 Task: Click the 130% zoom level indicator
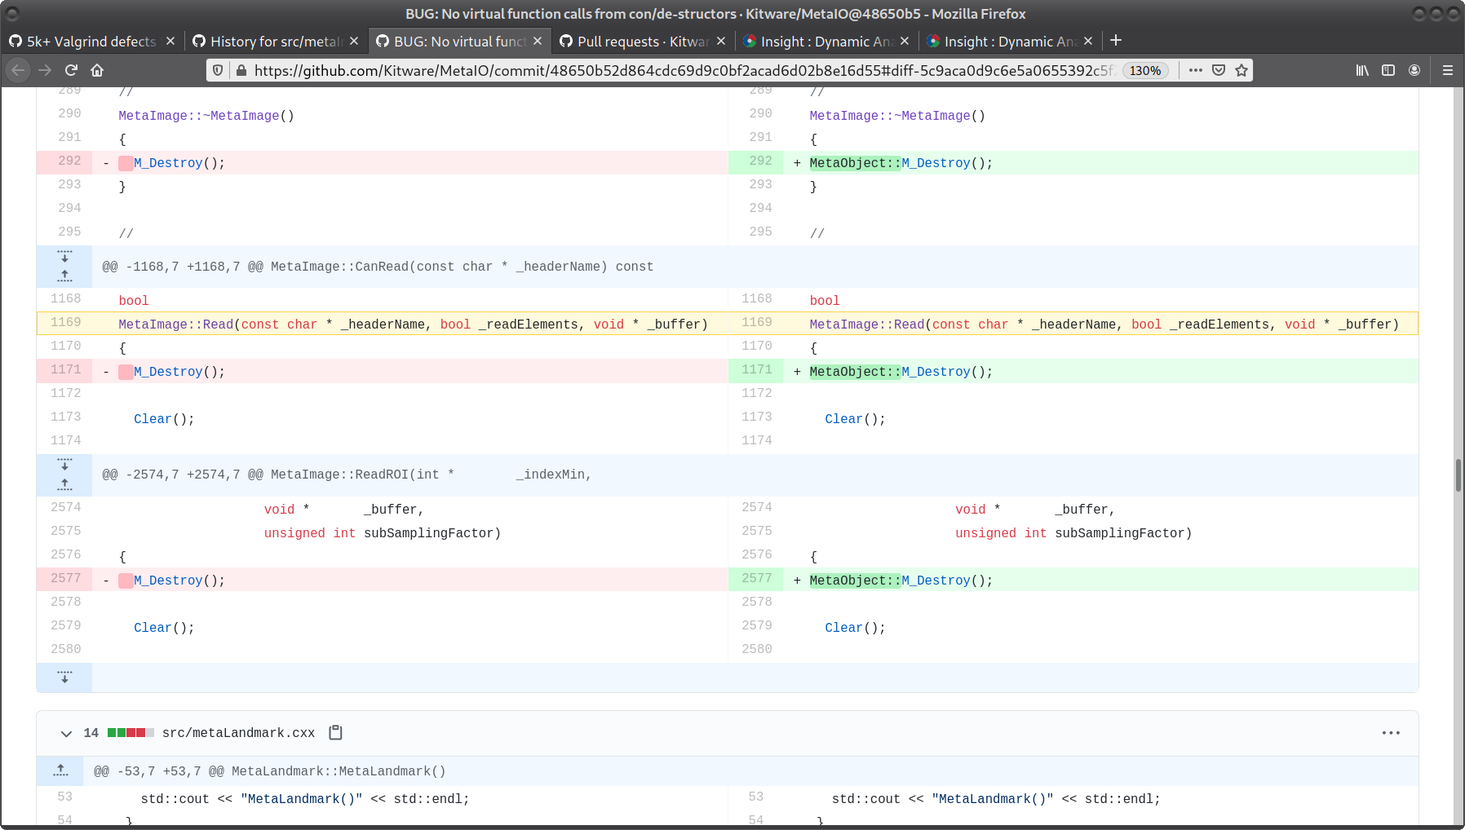click(x=1145, y=71)
